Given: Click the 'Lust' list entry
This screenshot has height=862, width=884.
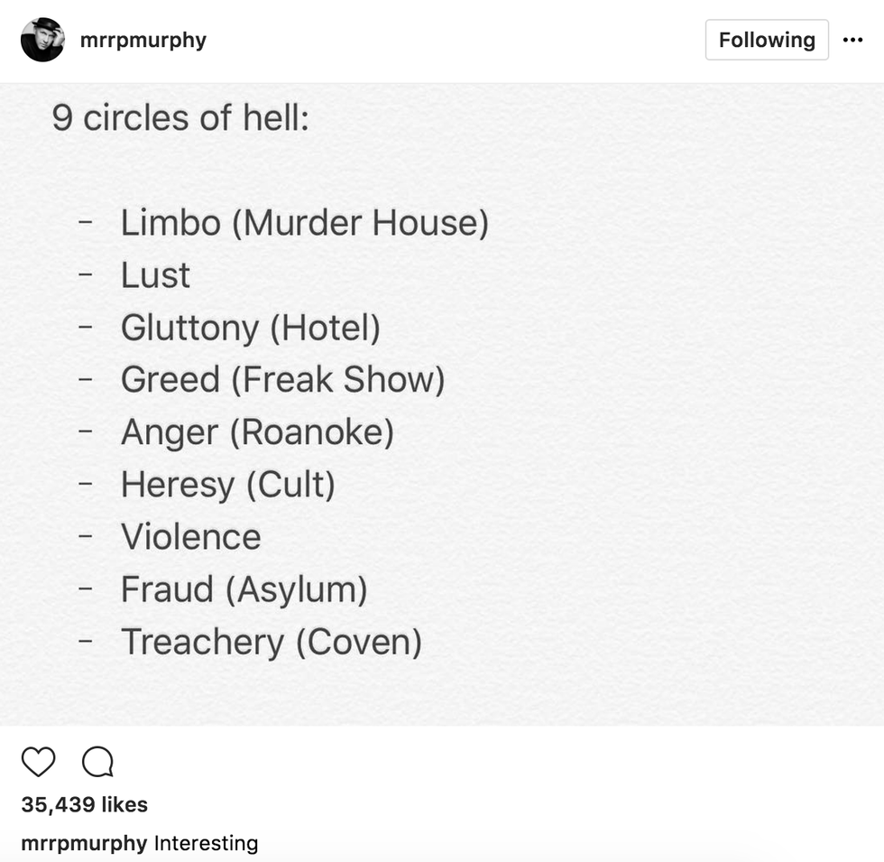Looking at the screenshot, I should (155, 275).
